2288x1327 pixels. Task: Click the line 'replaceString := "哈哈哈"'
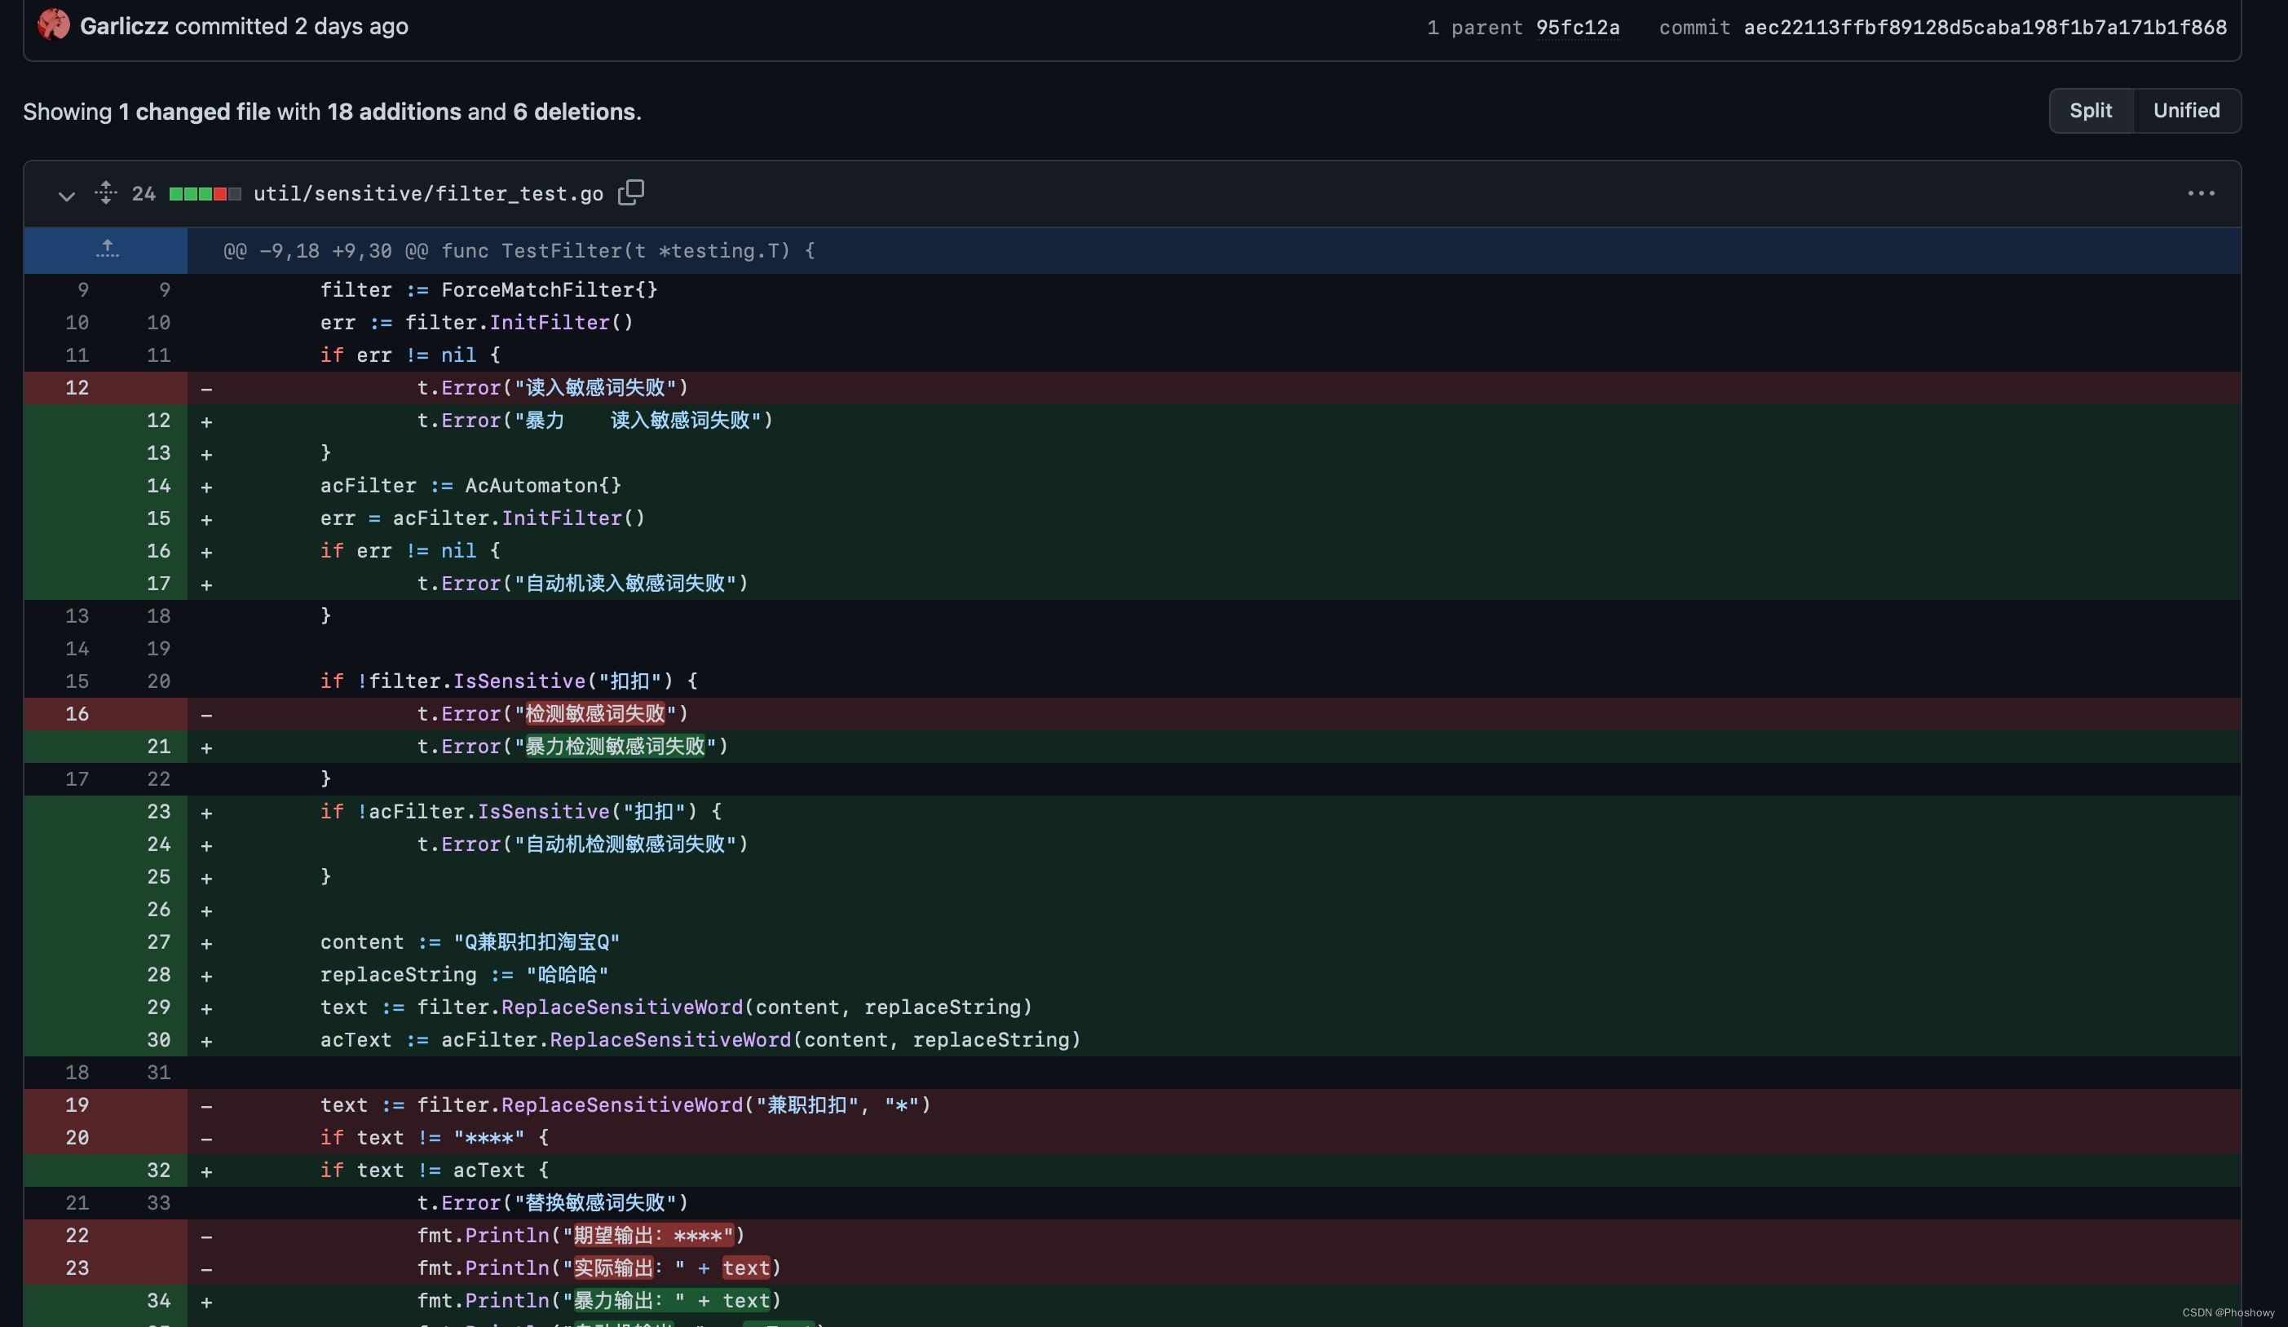[x=464, y=975]
